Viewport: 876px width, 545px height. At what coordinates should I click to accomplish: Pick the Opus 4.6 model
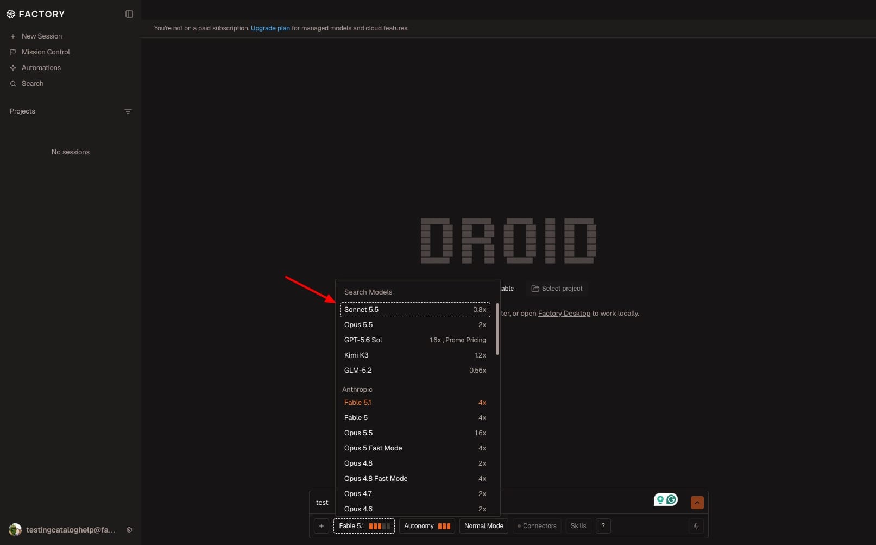point(415,509)
